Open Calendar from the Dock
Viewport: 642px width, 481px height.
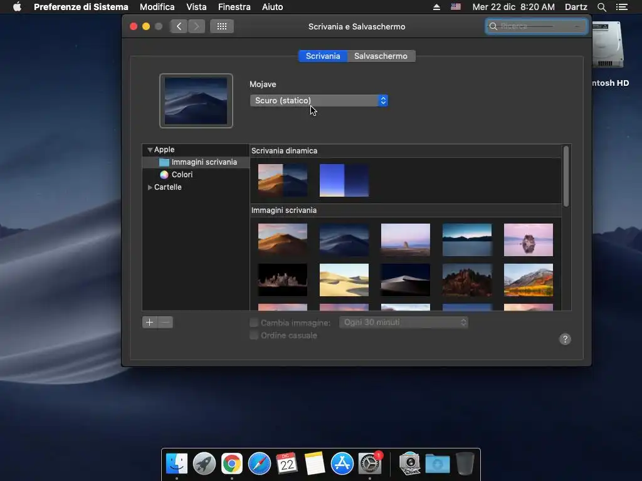click(x=287, y=464)
